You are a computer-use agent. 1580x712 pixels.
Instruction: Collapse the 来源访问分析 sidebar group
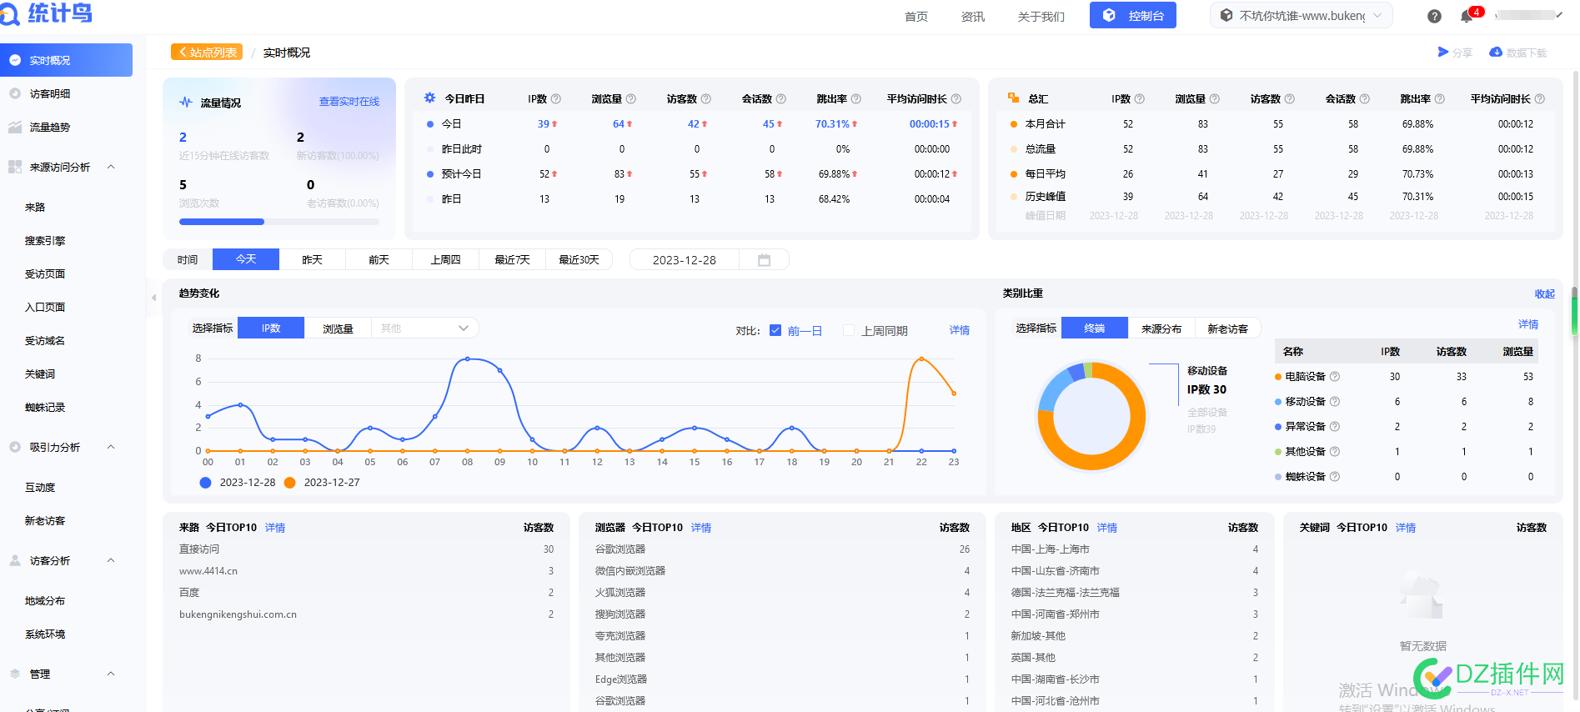click(x=111, y=167)
